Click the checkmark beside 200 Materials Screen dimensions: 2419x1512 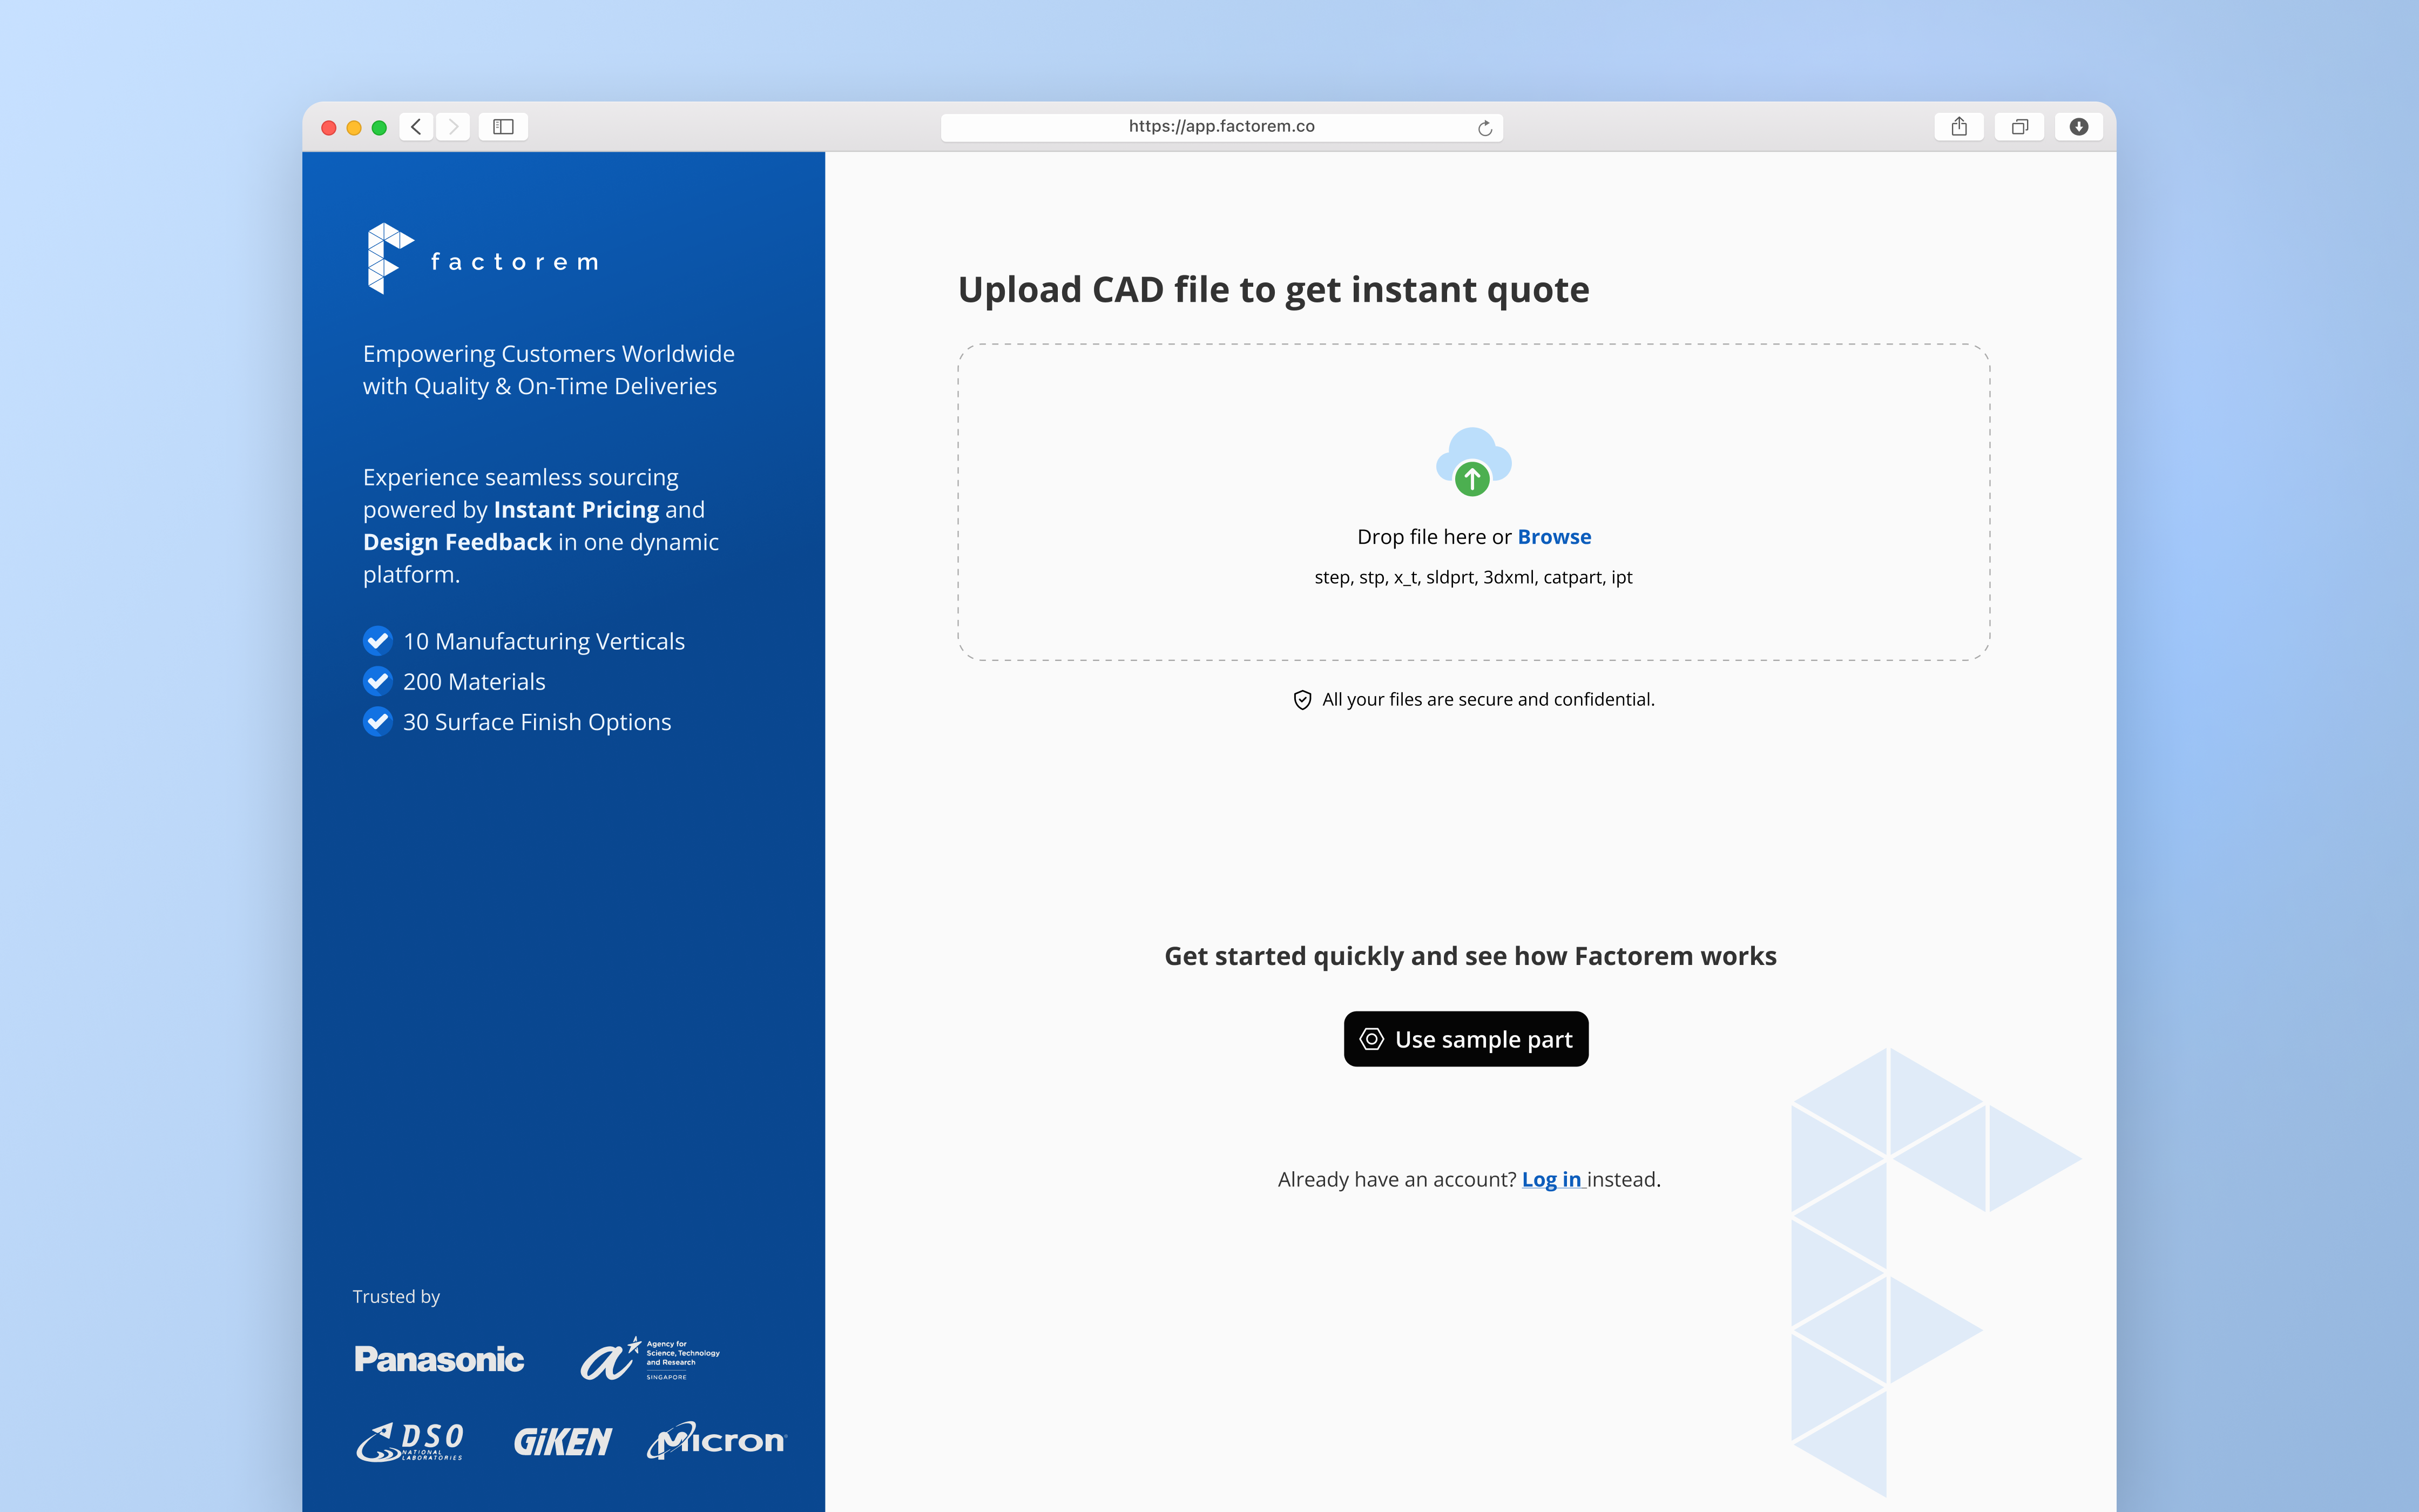tap(378, 681)
